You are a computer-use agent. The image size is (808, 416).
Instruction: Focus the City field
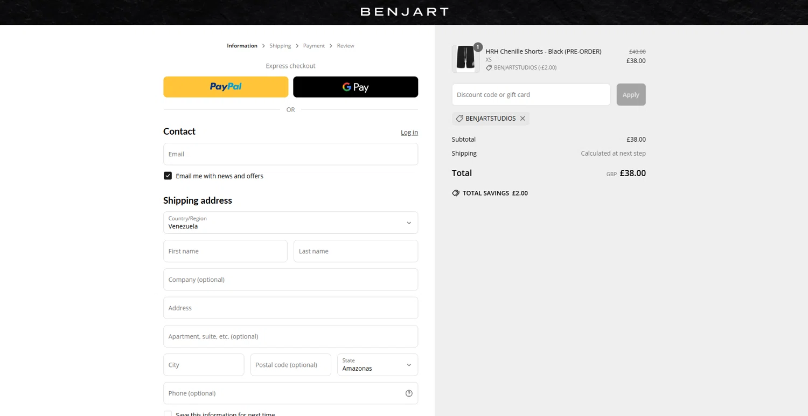point(204,365)
